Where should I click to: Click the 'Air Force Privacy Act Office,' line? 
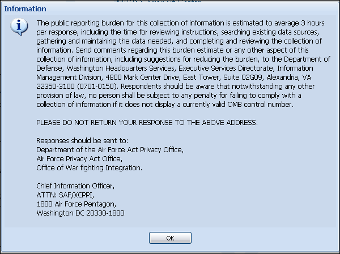[79, 159]
